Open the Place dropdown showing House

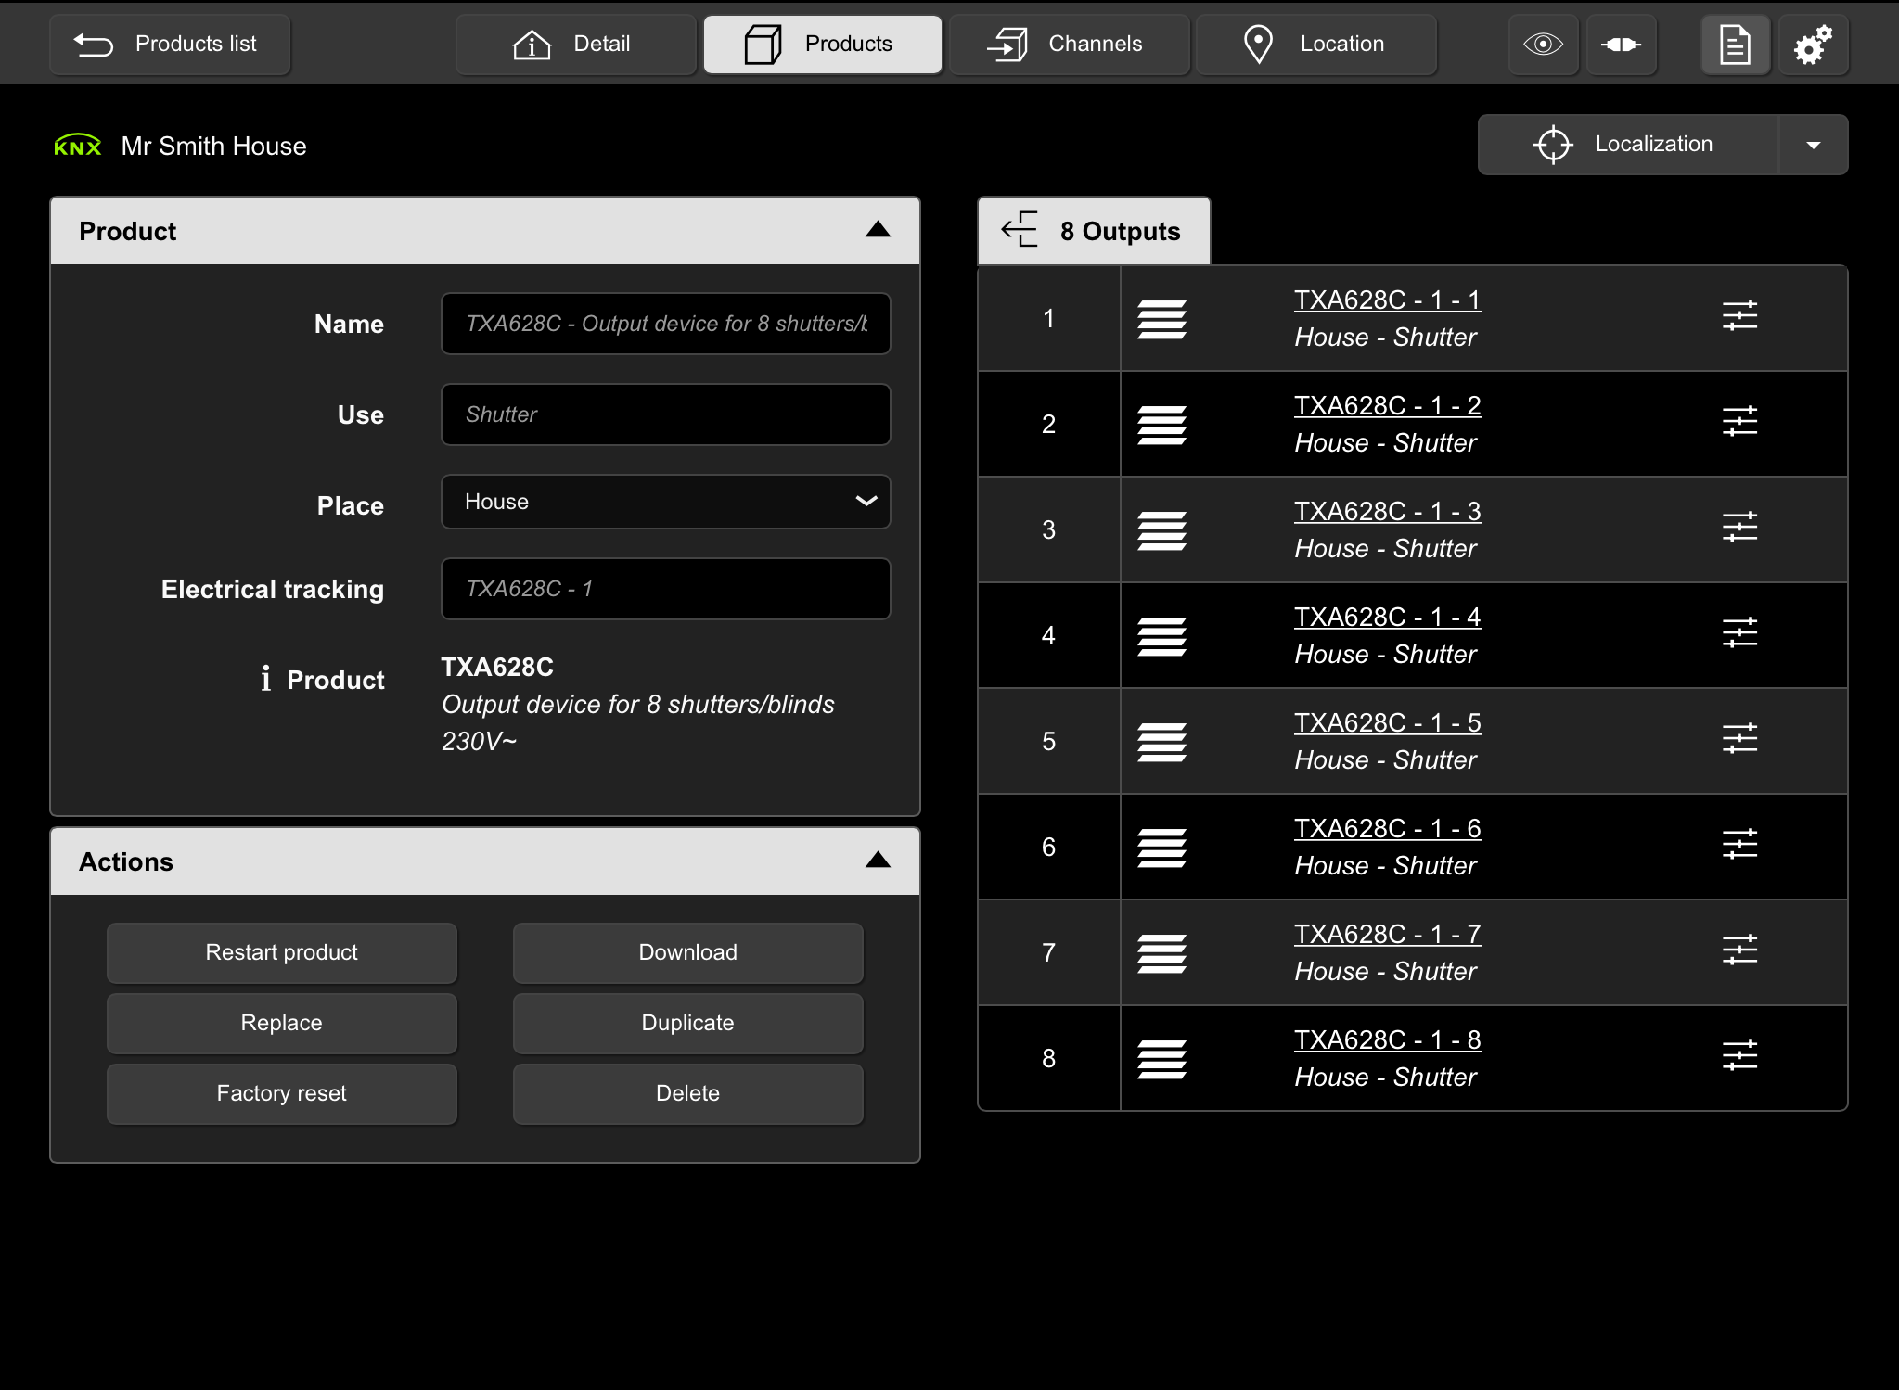click(x=665, y=502)
